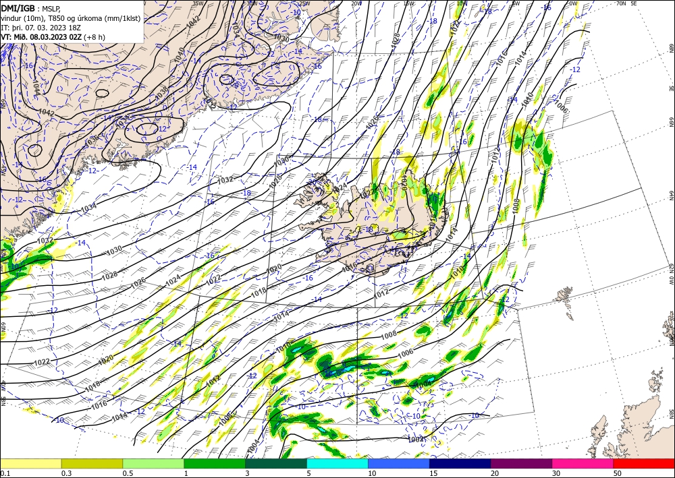Viewport: 675px width, 478px height.
Task: Click the '1002' isobar label
Action: [416, 439]
